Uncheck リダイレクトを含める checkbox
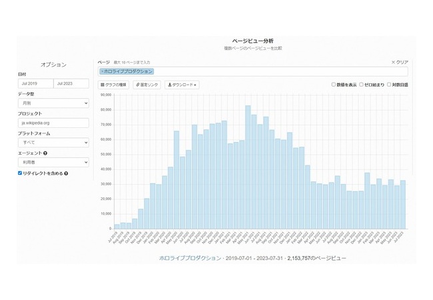This screenshot has width=433, height=300. (20, 173)
